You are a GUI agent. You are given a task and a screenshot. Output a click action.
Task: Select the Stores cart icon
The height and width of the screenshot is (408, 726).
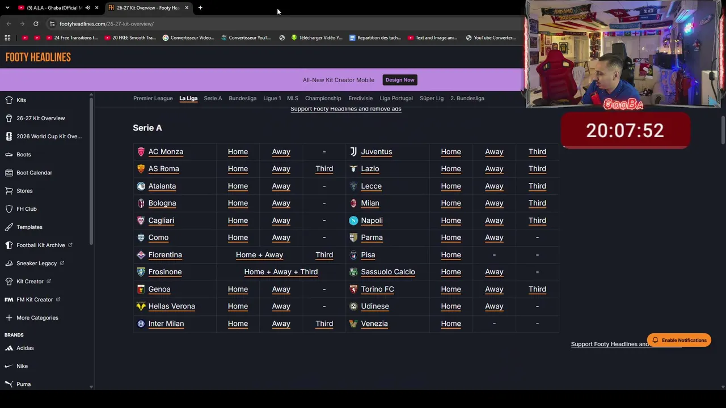click(x=9, y=191)
